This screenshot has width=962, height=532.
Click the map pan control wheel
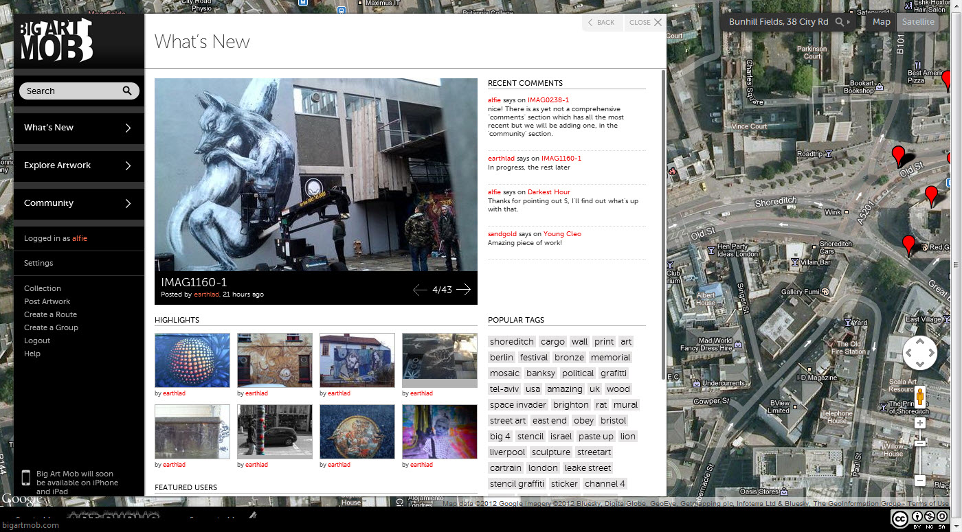click(920, 353)
